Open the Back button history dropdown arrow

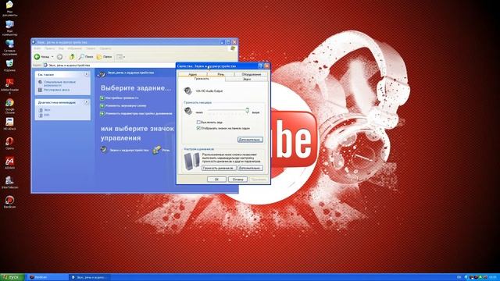click(x=52, y=57)
